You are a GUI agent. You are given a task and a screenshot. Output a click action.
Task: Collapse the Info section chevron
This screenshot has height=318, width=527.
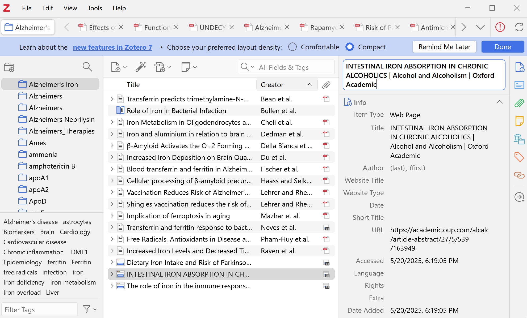(x=499, y=102)
